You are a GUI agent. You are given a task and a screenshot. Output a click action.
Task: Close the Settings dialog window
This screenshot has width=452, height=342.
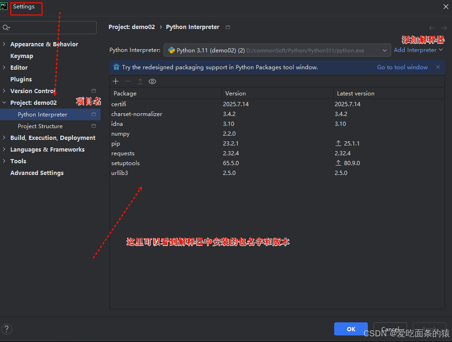pyautogui.click(x=445, y=7)
